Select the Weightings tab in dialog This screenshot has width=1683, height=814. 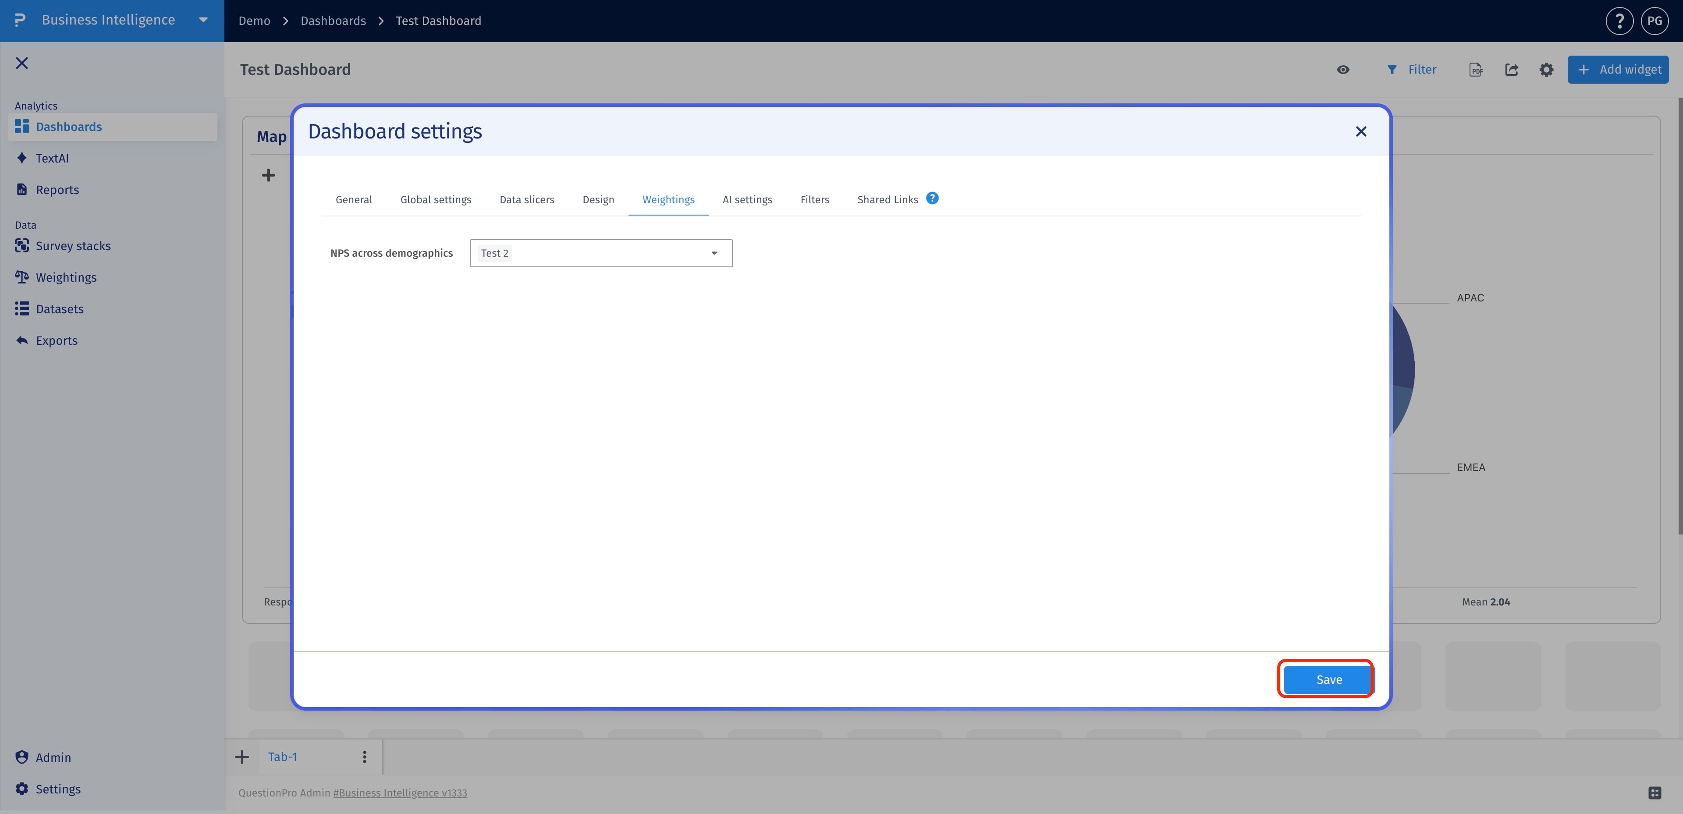tap(668, 199)
